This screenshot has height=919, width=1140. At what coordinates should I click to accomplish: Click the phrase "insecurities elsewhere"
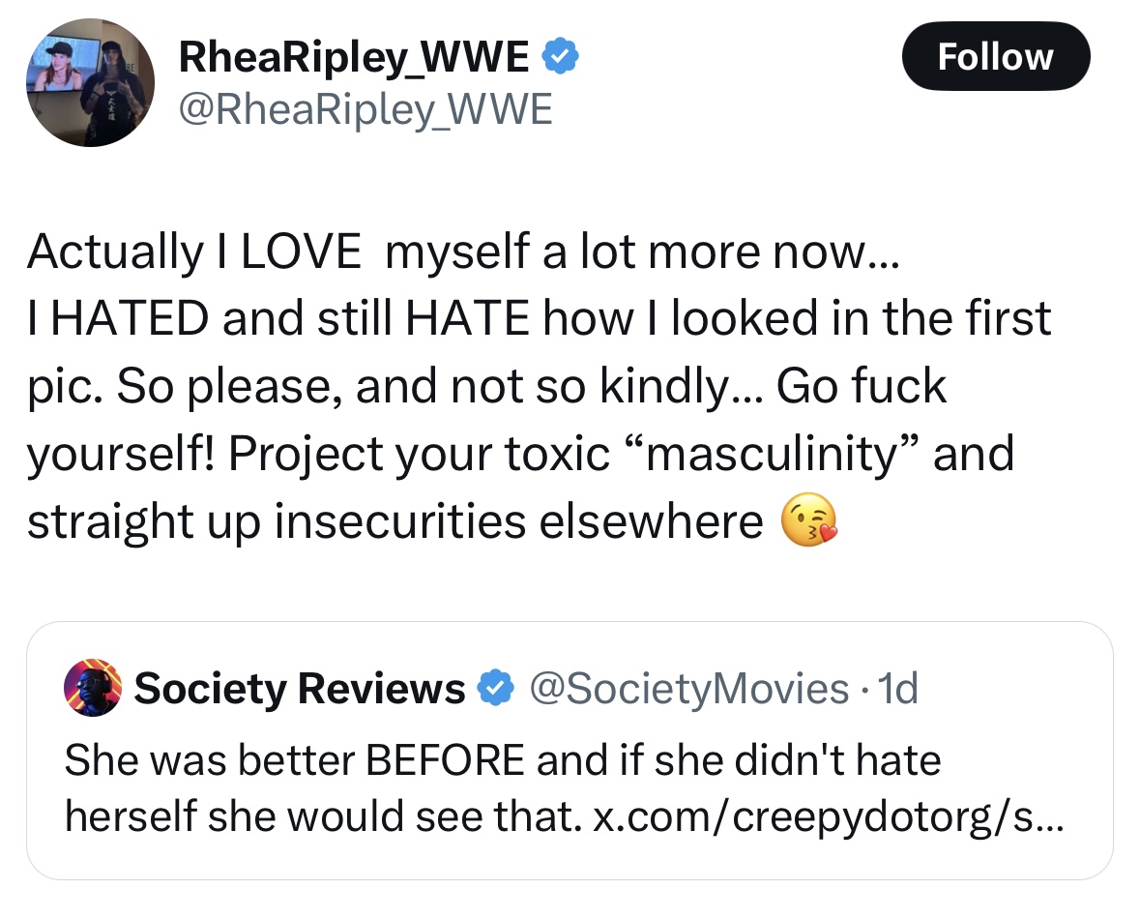tap(518, 521)
